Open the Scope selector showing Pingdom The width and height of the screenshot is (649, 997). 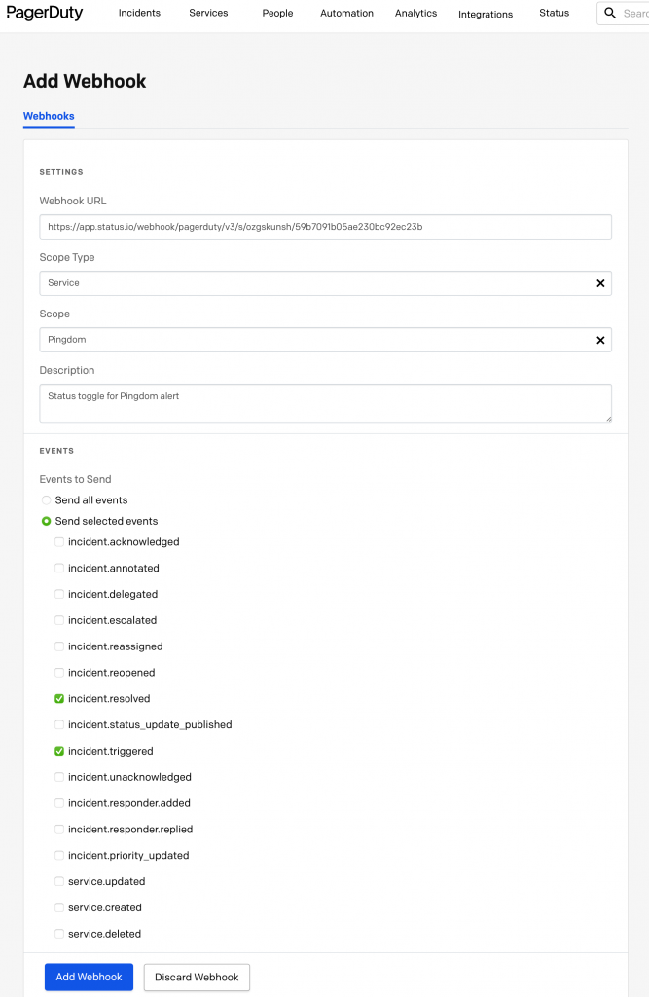coord(292,340)
